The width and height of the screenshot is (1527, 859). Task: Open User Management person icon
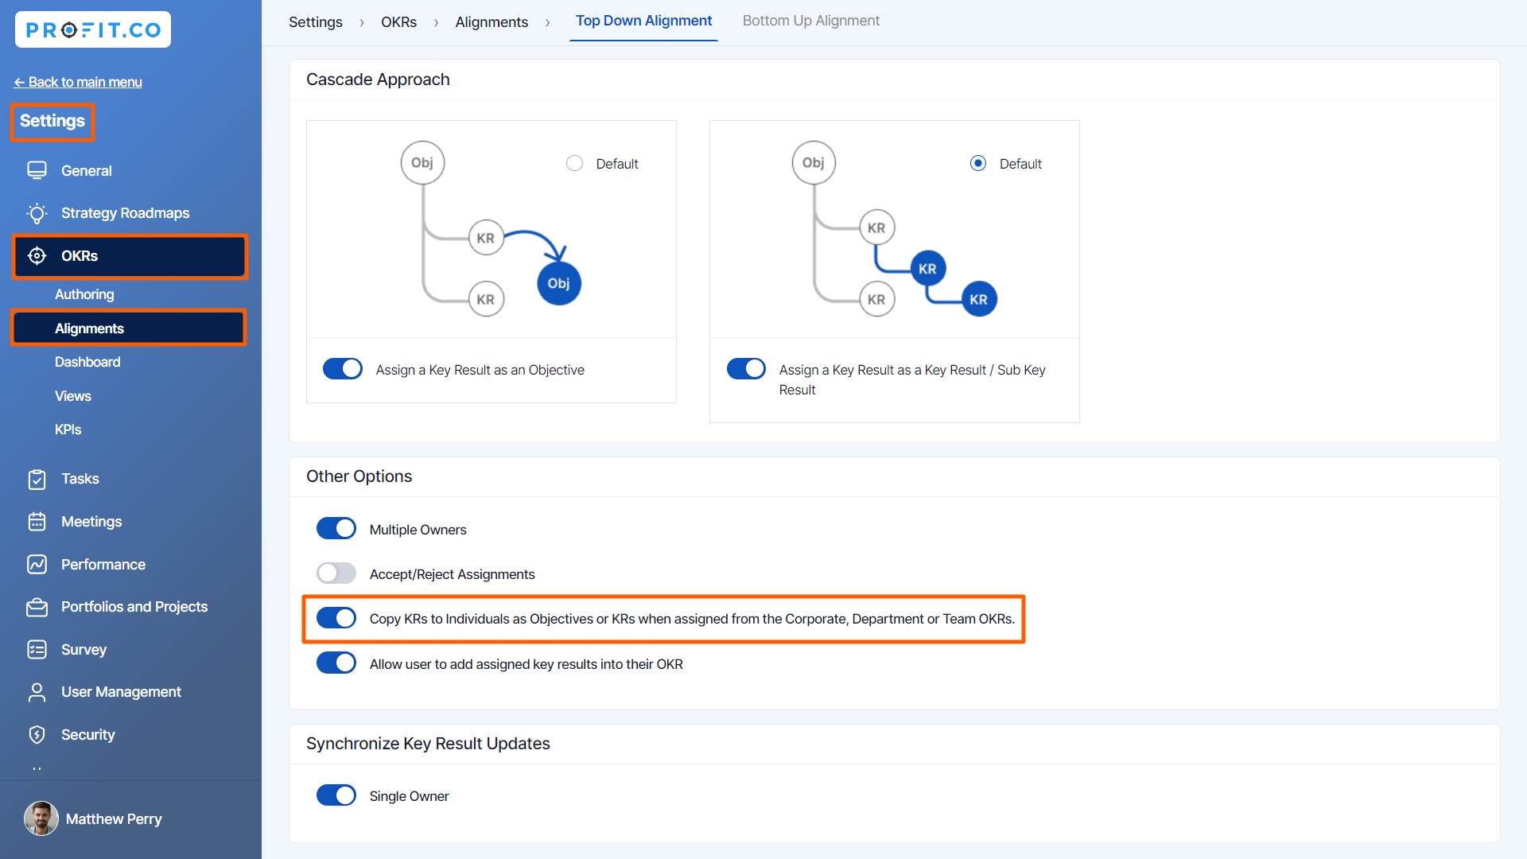(x=37, y=692)
